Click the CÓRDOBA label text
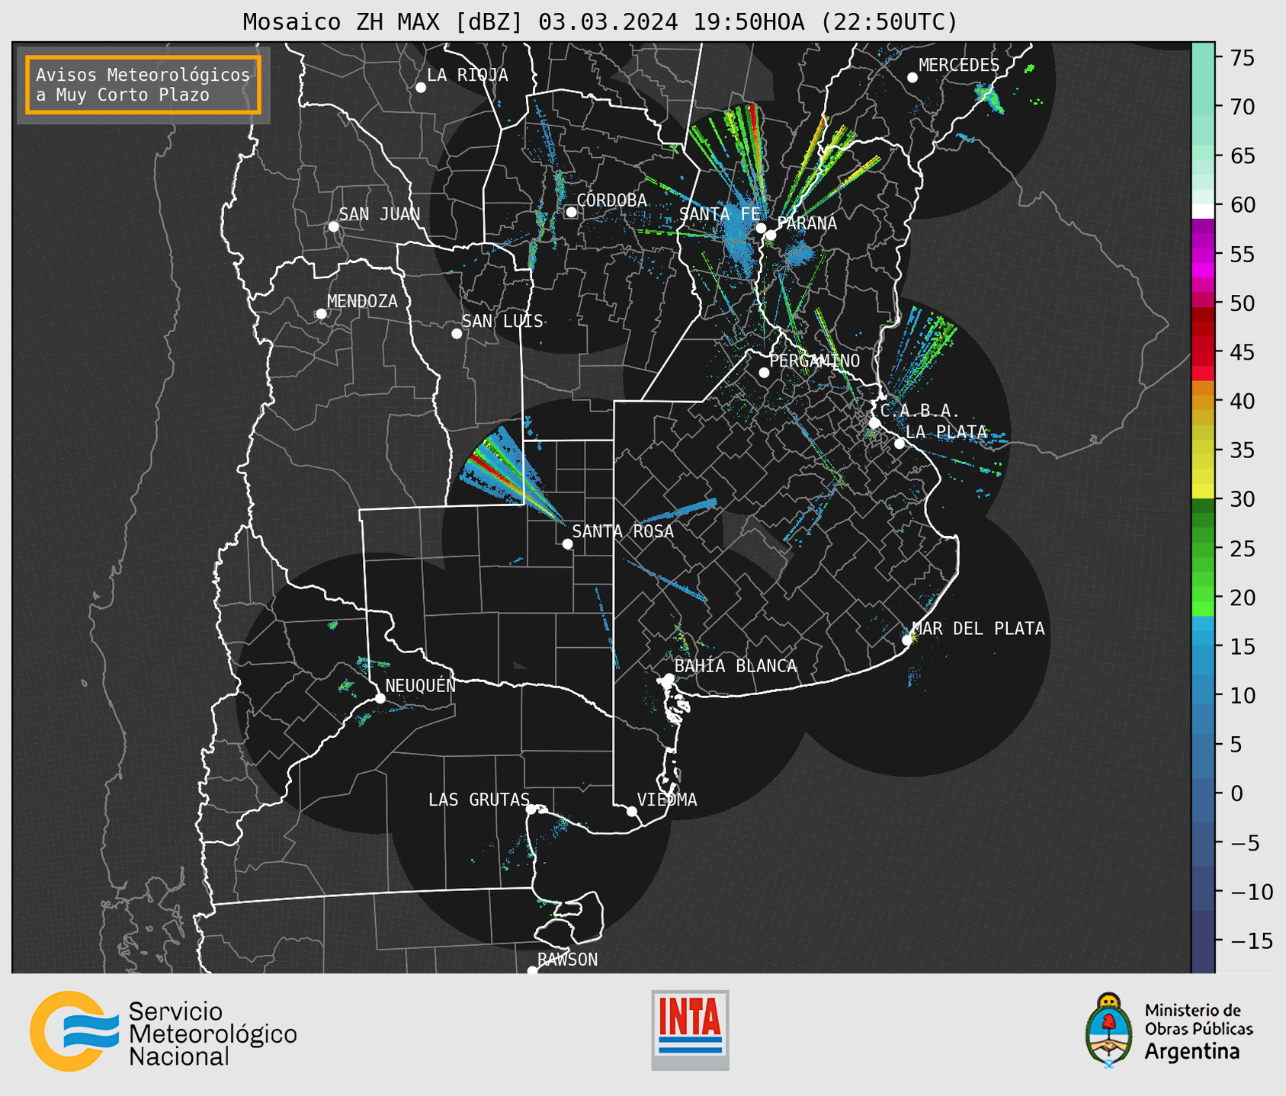Viewport: 1286px width, 1096px height. click(612, 200)
